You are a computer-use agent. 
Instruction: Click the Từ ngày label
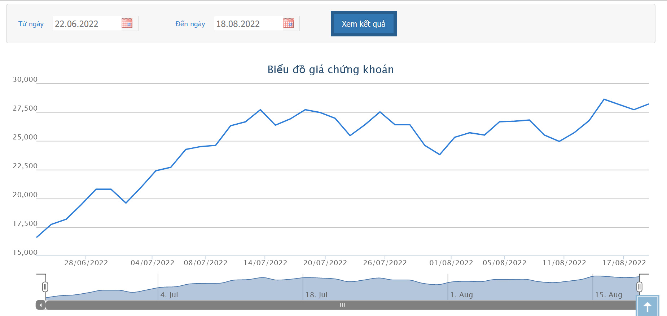[x=31, y=24]
